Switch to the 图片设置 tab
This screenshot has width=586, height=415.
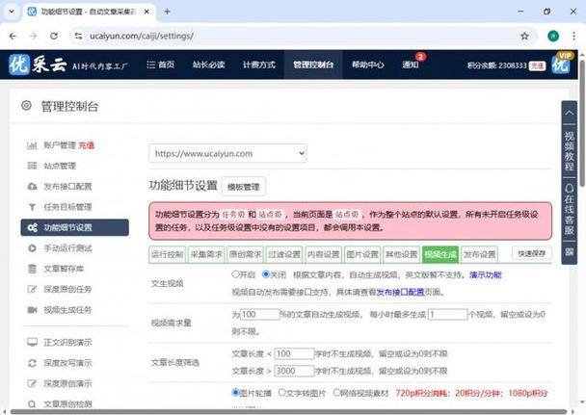pyautogui.click(x=362, y=254)
